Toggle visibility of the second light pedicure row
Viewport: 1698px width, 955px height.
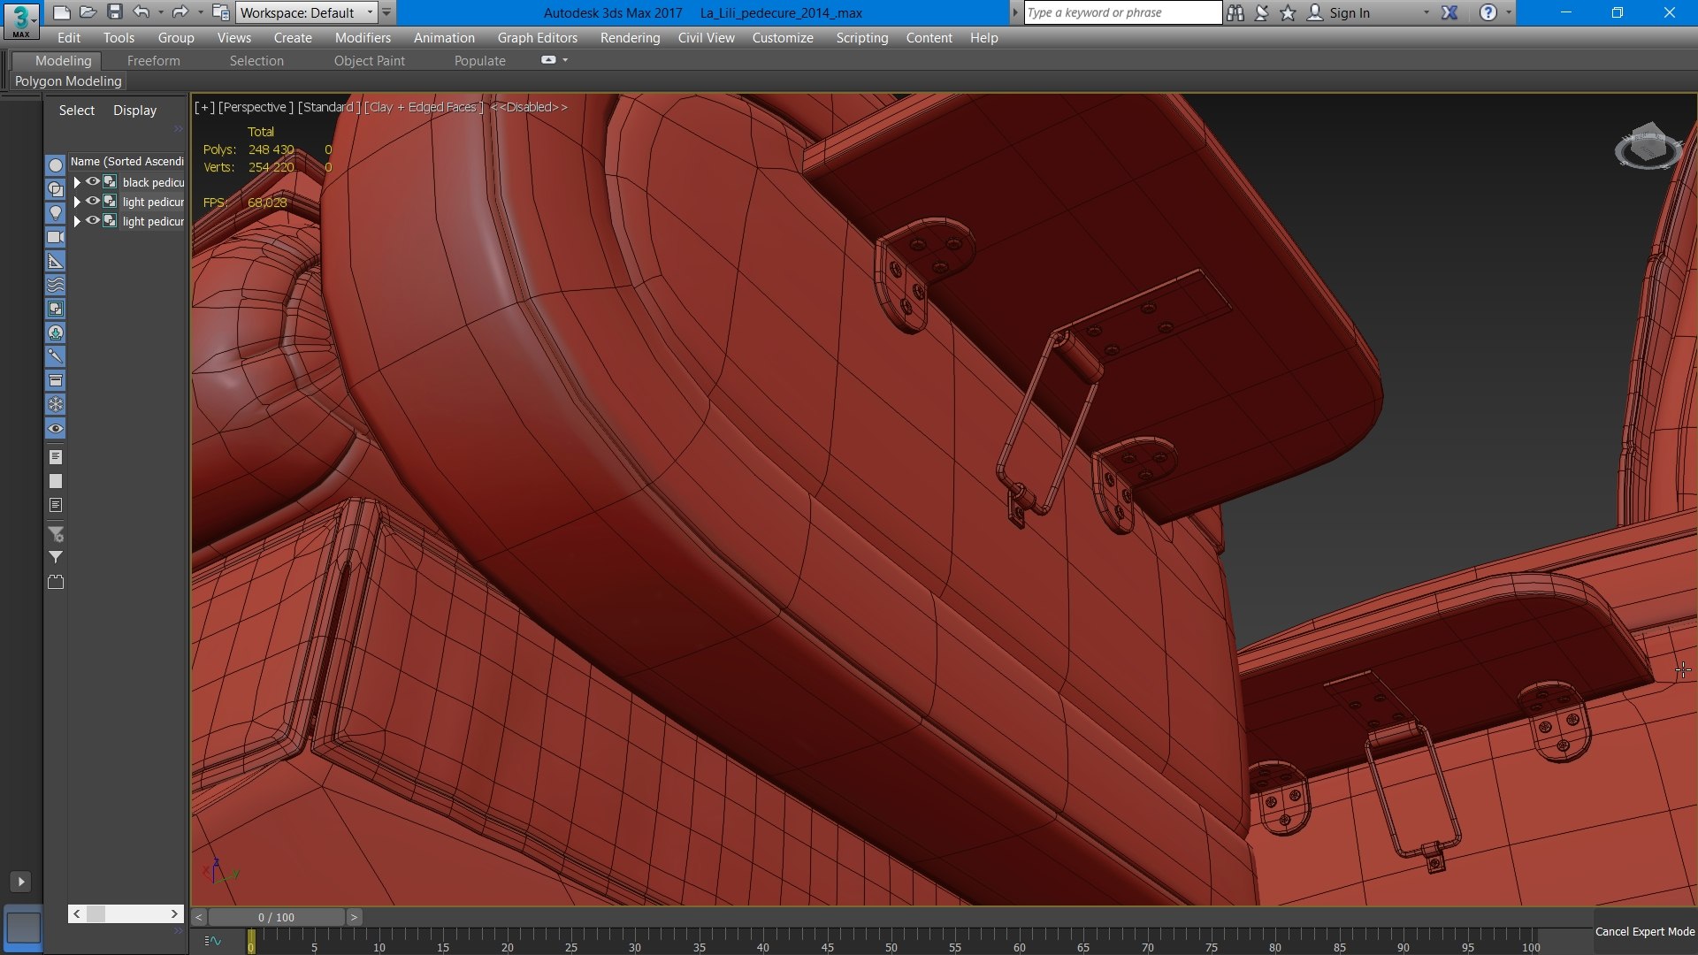click(x=92, y=220)
